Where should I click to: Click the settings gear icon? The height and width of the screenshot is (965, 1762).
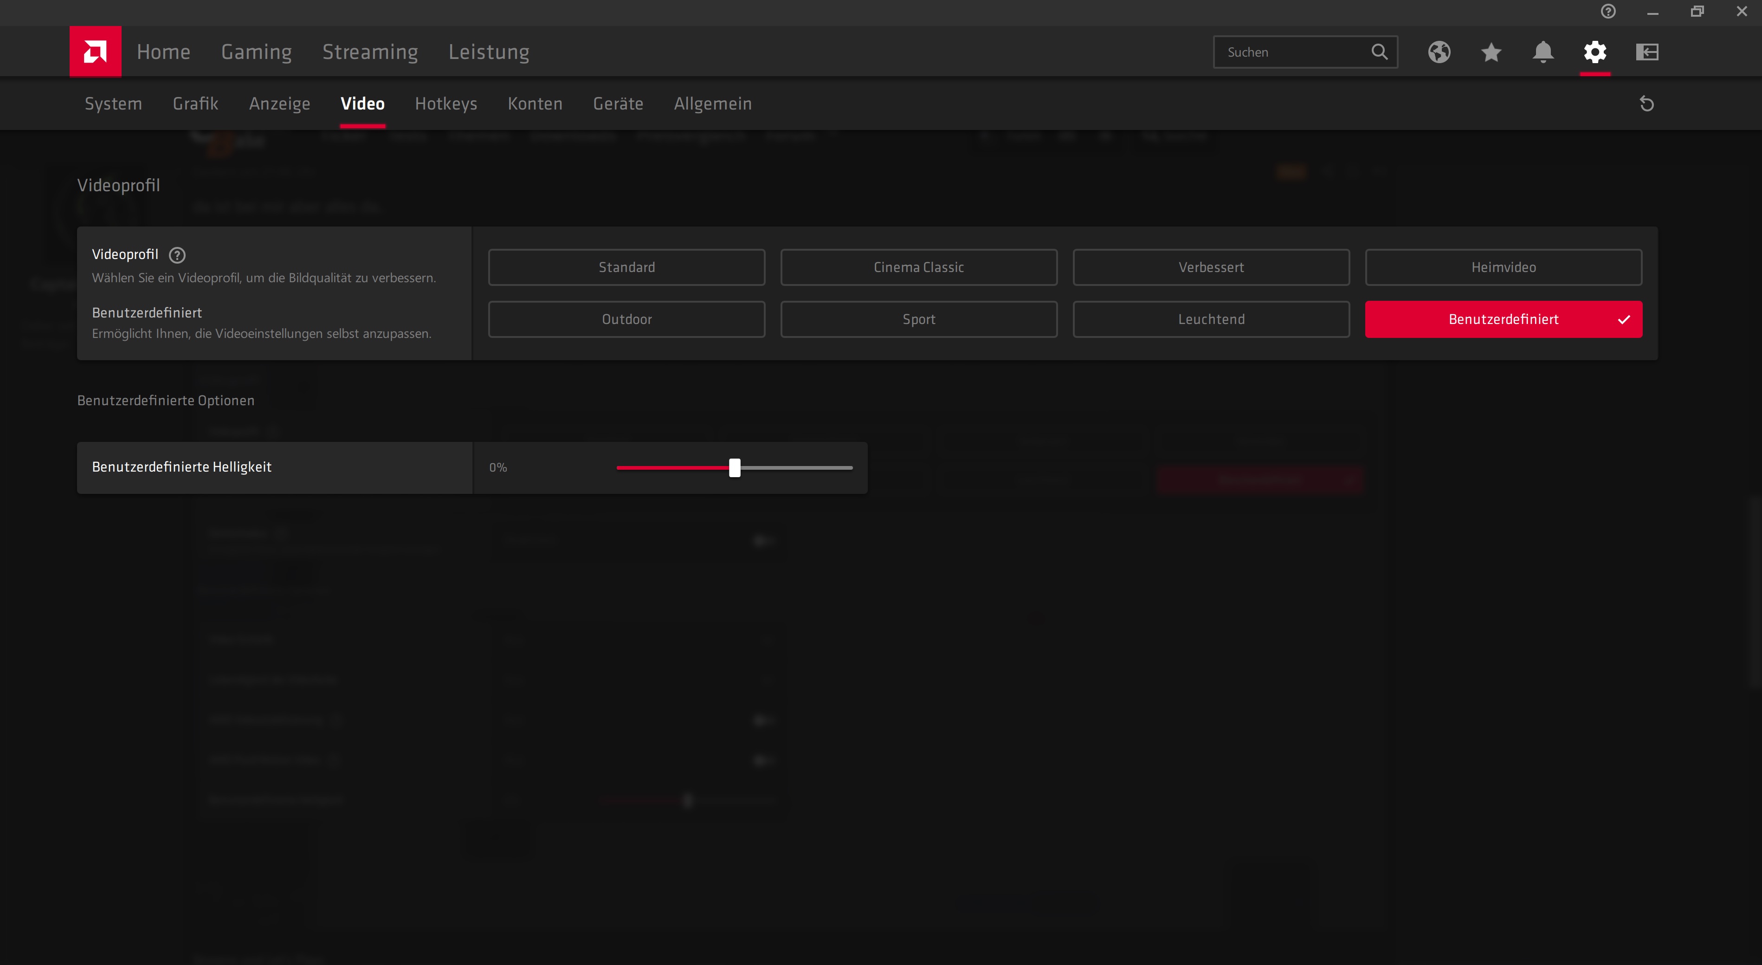point(1595,52)
